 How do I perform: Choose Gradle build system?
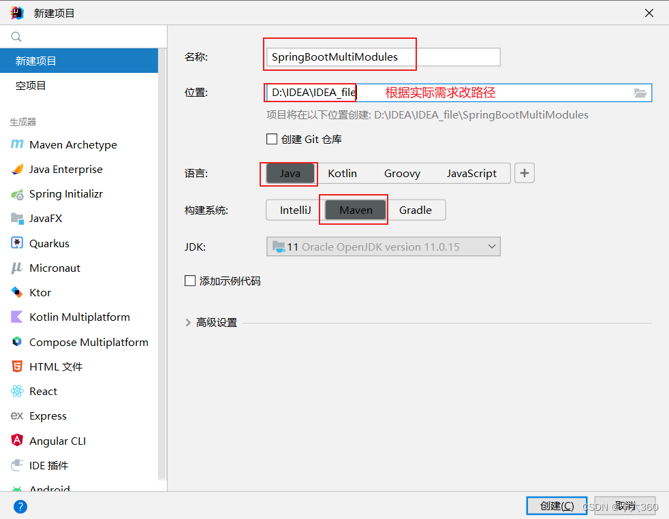coord(415,210)
